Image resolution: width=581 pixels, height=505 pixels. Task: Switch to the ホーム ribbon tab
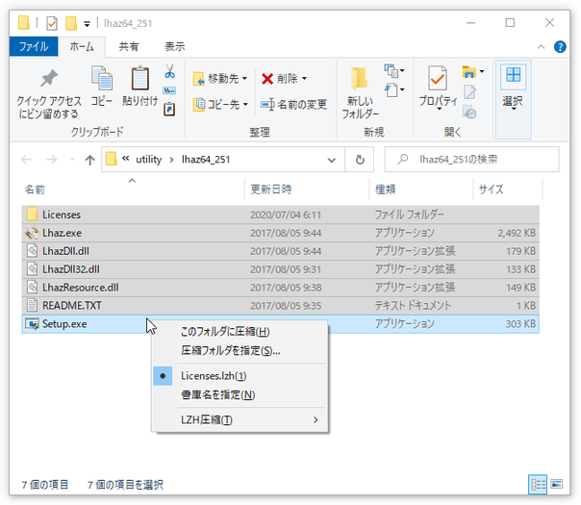point(82,47)
